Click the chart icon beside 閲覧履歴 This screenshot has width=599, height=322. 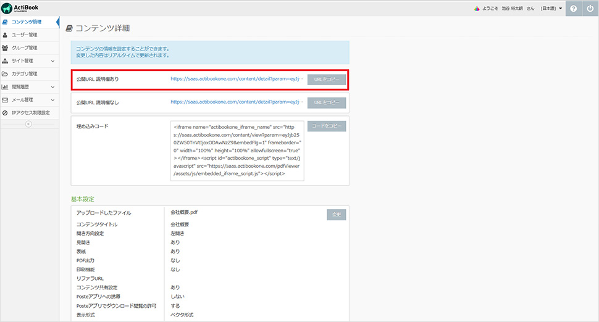click(5, 86)
